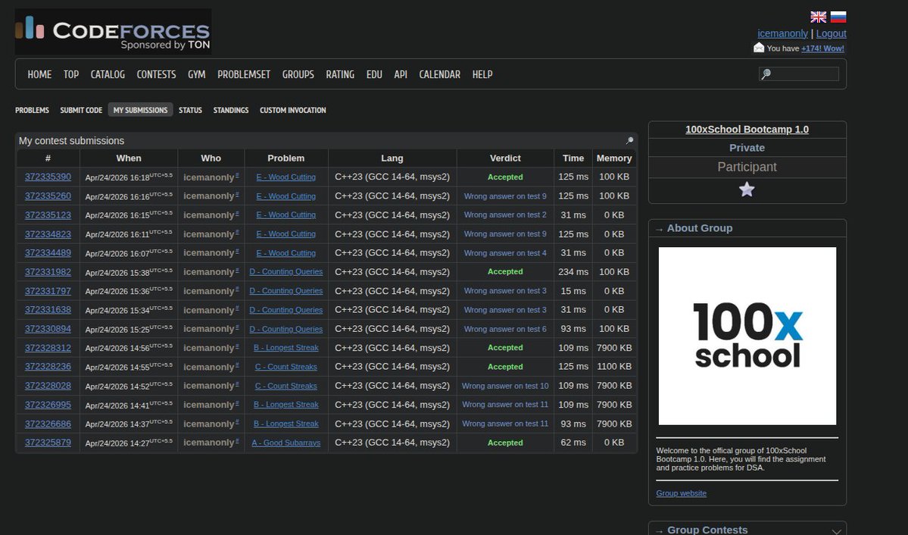Screen dimensions: 908x535
Task: Click 'Wrong answer on test 10' verdict
Action: tap(505, 386)
